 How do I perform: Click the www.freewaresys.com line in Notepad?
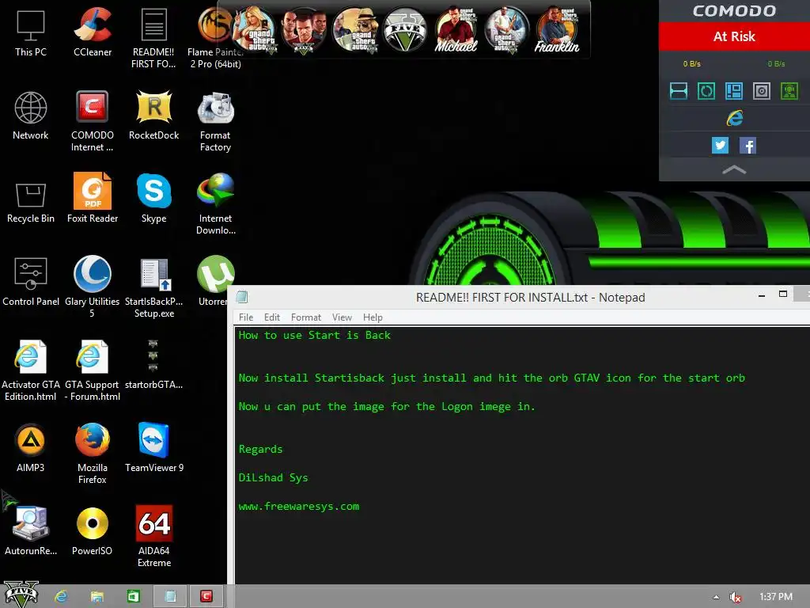[x=298, y=507]
